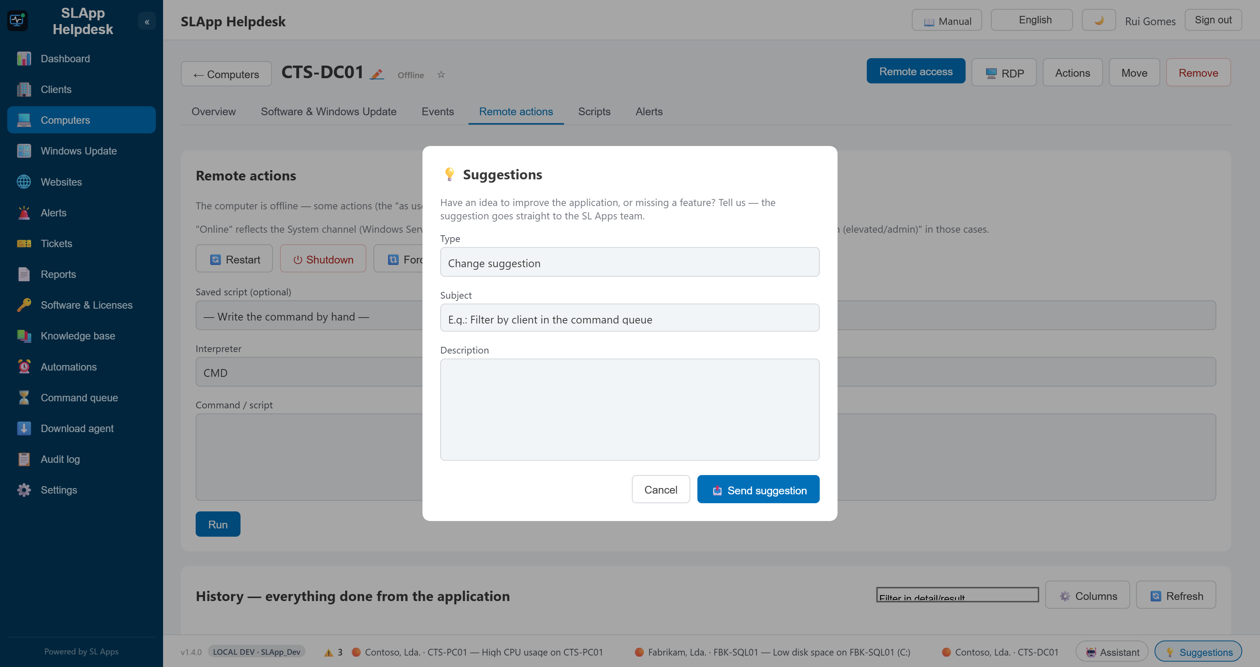The image size is (1260, 667).
Task: Click the Powered by SL Apps text
Action: pyautogui.click(x=81, y=651)
